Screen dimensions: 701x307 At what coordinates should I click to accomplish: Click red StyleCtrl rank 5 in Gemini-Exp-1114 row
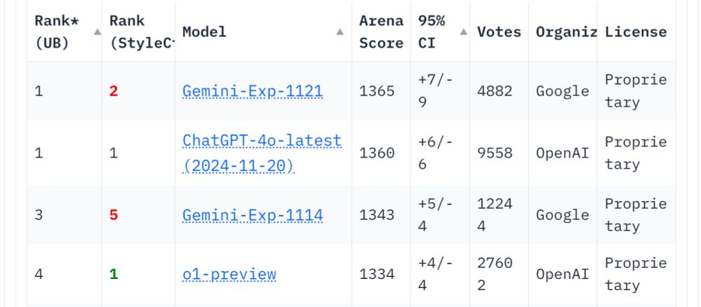114,214
